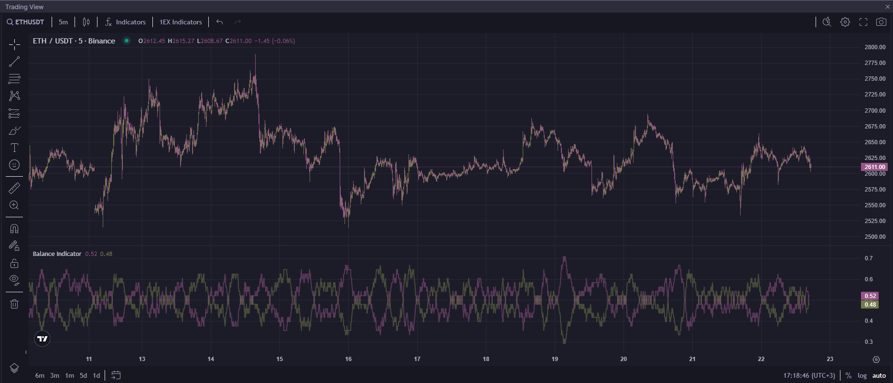Open the candlestick chart type dropdown
This screenshot has height=383, width=893.
pyautogui.click(x=86, y=22)
